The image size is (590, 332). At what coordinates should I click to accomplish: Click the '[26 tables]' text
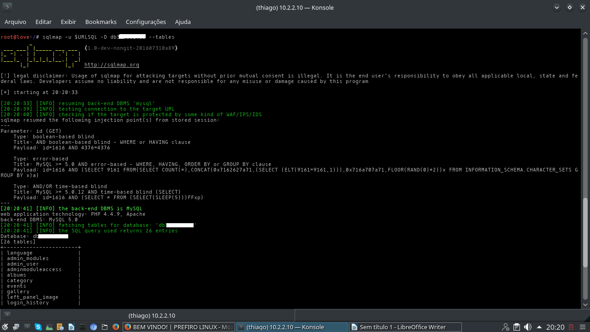click(x=18, y=242)
